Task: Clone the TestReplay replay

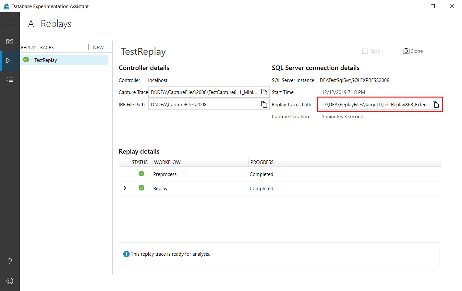Action: tap(413, 51)
